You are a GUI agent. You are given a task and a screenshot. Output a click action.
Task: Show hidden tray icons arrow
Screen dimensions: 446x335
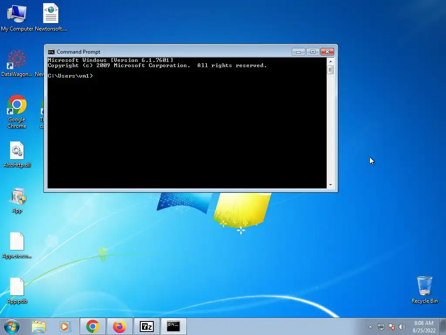370,327
